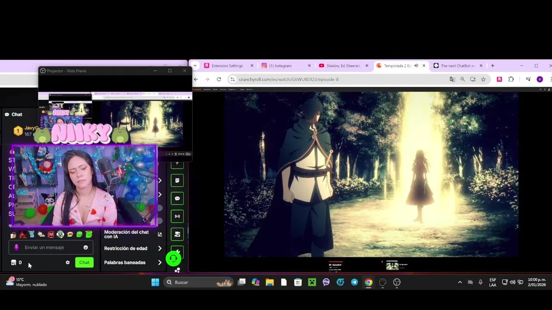The width and height of the screenshot is (552, 310).
Task: Open OBS Studio from taskbar
Action: click(397, 282)
